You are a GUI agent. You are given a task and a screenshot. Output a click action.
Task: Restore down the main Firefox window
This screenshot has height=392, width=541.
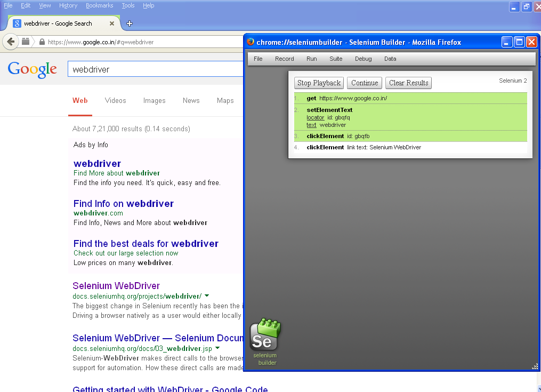click(526, 6)
